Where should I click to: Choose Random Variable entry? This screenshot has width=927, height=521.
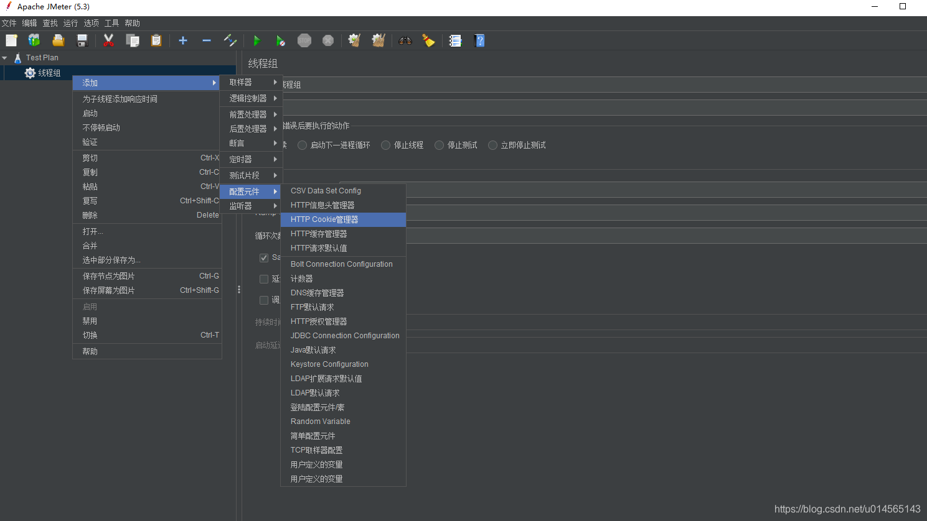[343, 422]
